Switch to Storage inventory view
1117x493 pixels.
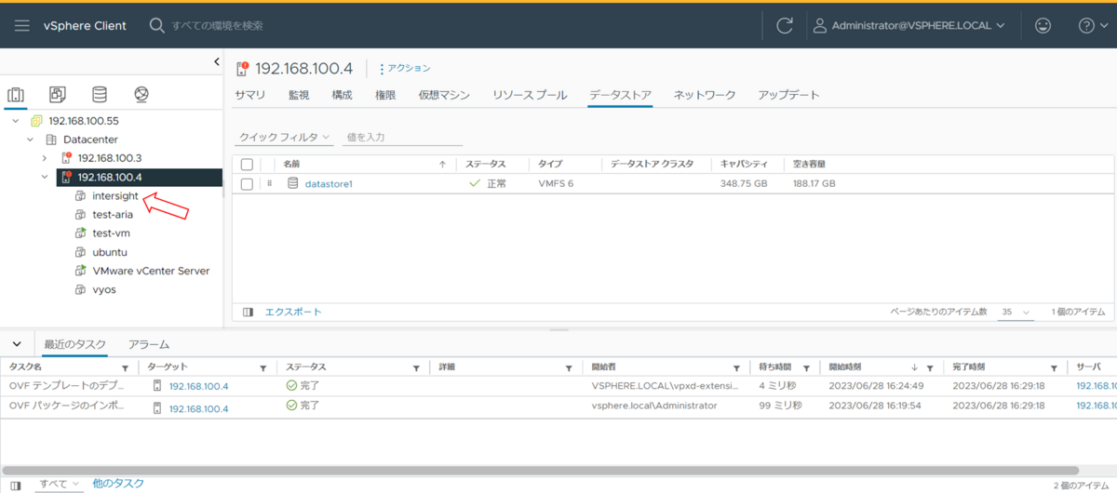[x=100, y=95]
